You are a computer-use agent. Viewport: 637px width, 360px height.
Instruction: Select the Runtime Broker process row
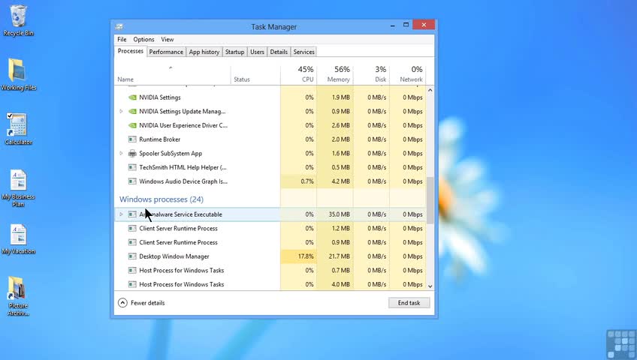pyautogui.click(x=270, y=139)
